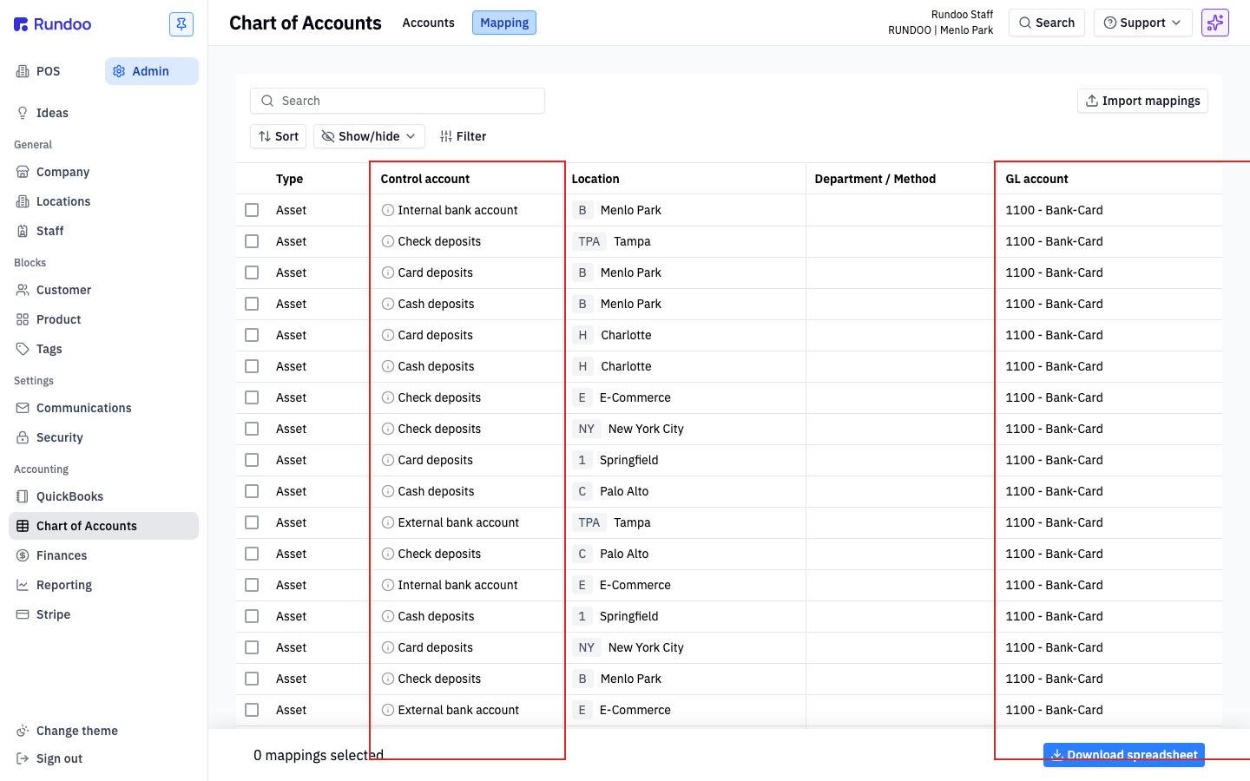Switch to the Mapping tab
Screen dimensions: 1250x781
[x=504, y=23]
